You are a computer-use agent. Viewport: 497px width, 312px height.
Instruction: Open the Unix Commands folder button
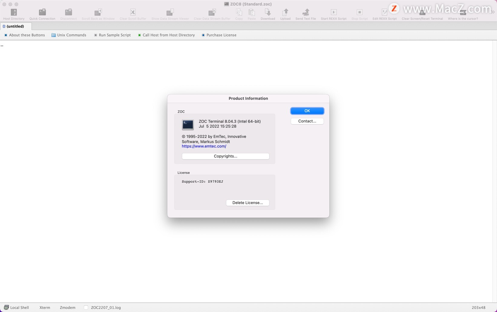[x=69, y=35]
